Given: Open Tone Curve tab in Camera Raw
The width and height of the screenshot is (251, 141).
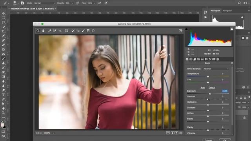Looking at the screenshot, I should [x=191, y=59].
